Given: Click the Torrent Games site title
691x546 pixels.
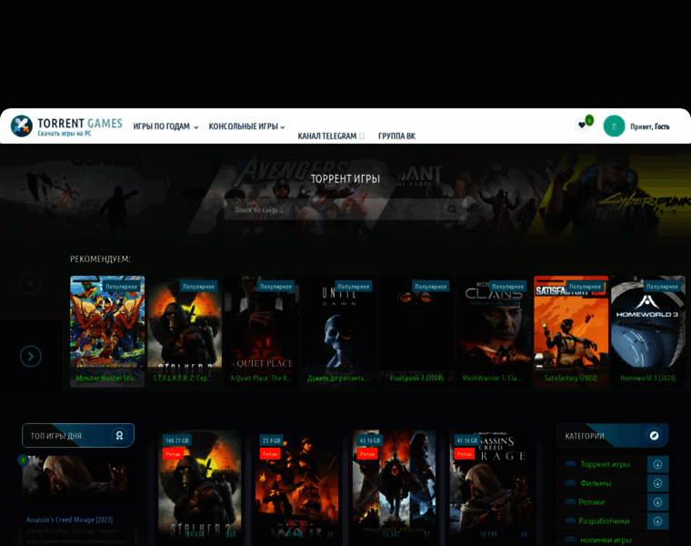Looking at the screenshot, I should [x=80, y=123].
